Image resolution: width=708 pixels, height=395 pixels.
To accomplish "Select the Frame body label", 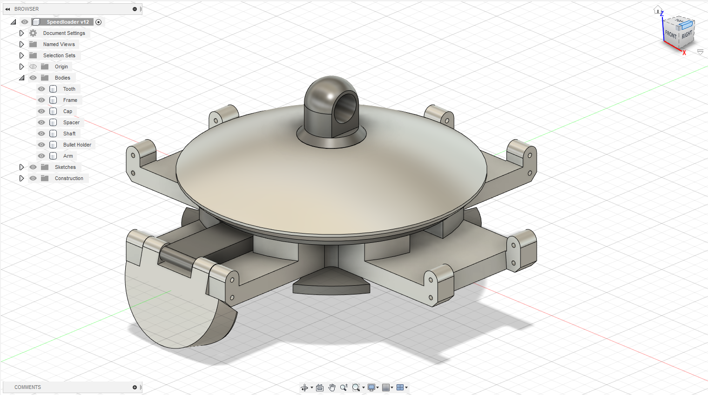I will 70,100.
